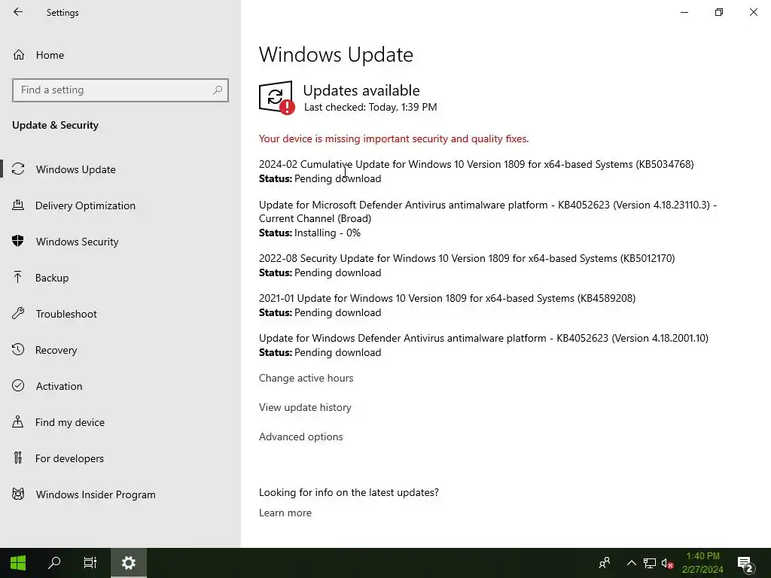Open the For developers page
Image resolution: width=771 pixels, height=578 pixels.
(x=69, y=458)
